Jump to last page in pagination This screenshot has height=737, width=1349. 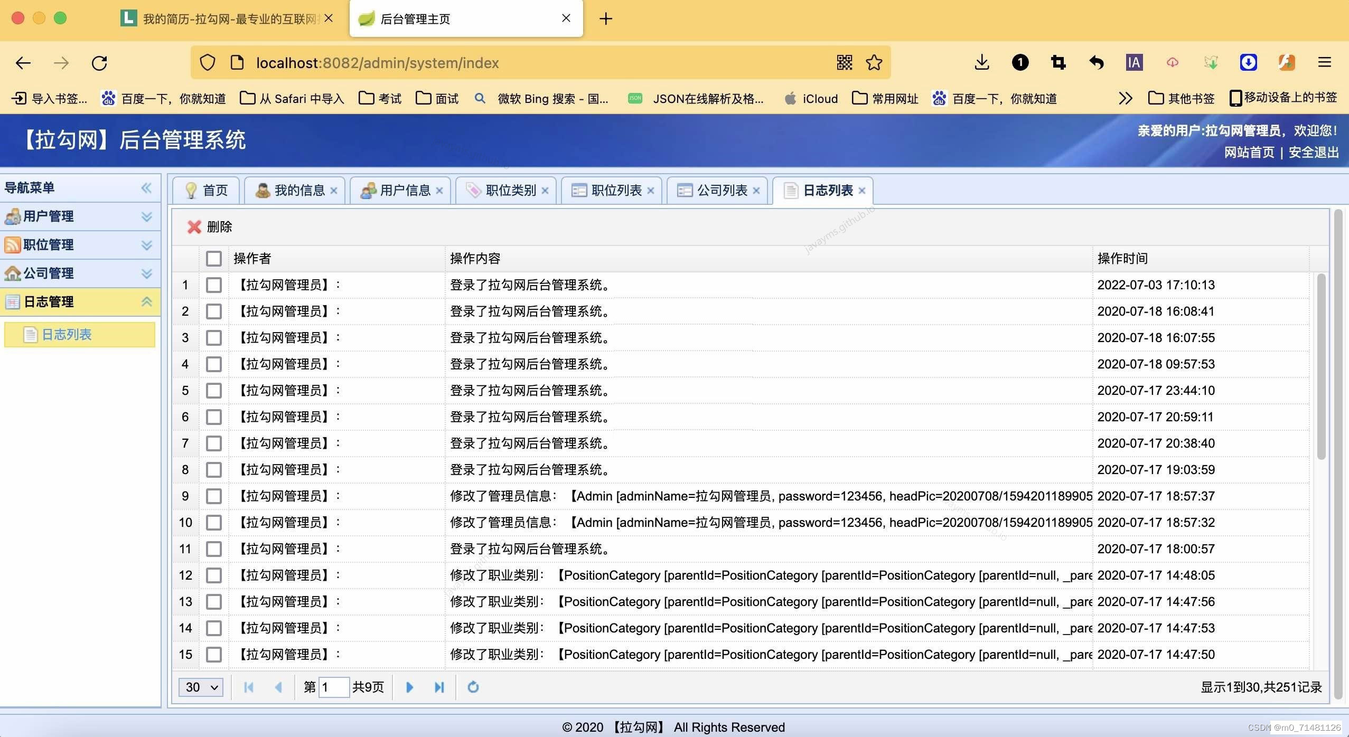tap(439, 687)
